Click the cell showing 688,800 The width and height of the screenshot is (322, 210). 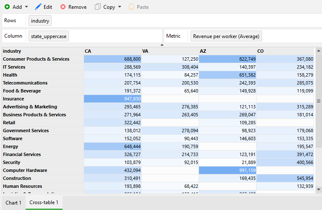(x=113, y=59)
